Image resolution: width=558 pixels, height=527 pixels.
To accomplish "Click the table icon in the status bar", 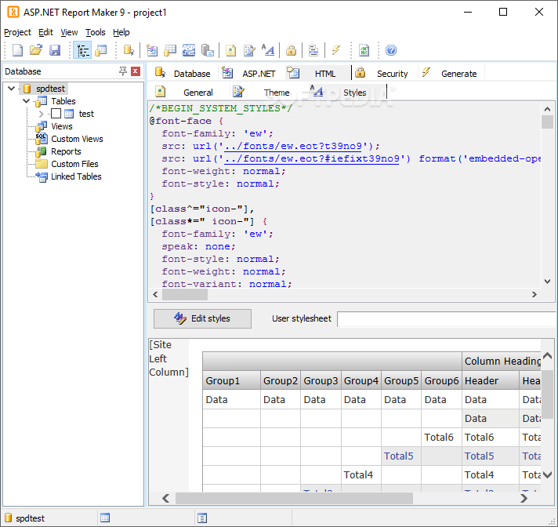I will tap(105, 518).
